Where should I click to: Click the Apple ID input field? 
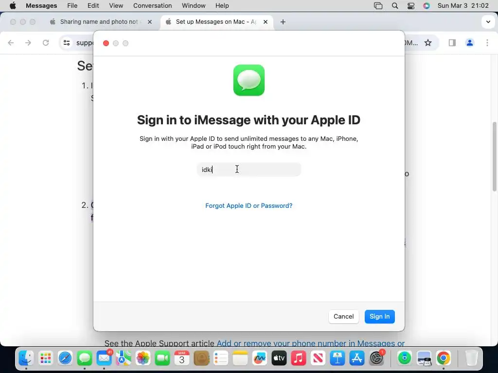[x=249, y=170]
